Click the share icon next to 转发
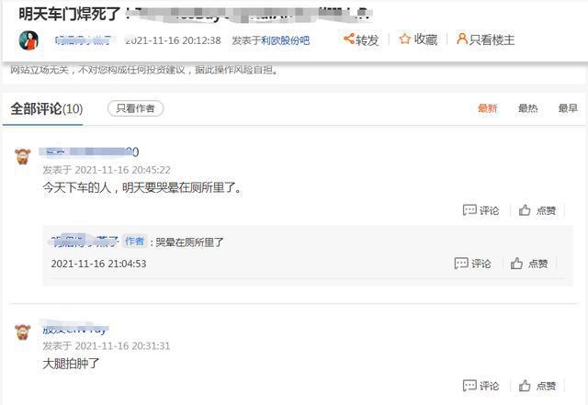Image resolution: width=588 pixels, height=405 pixels. click(349, 39)
